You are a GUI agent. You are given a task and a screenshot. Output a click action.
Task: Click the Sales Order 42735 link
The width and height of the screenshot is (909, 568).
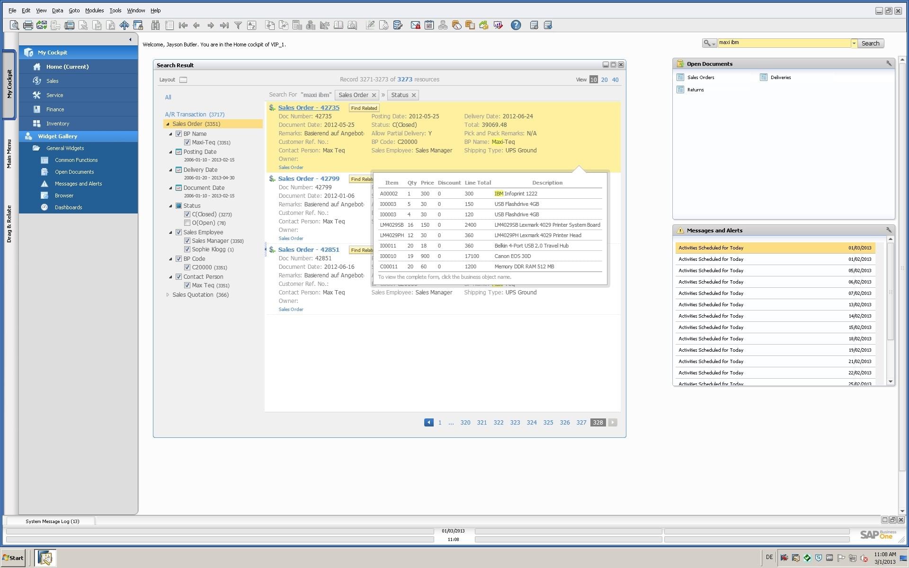309,106
